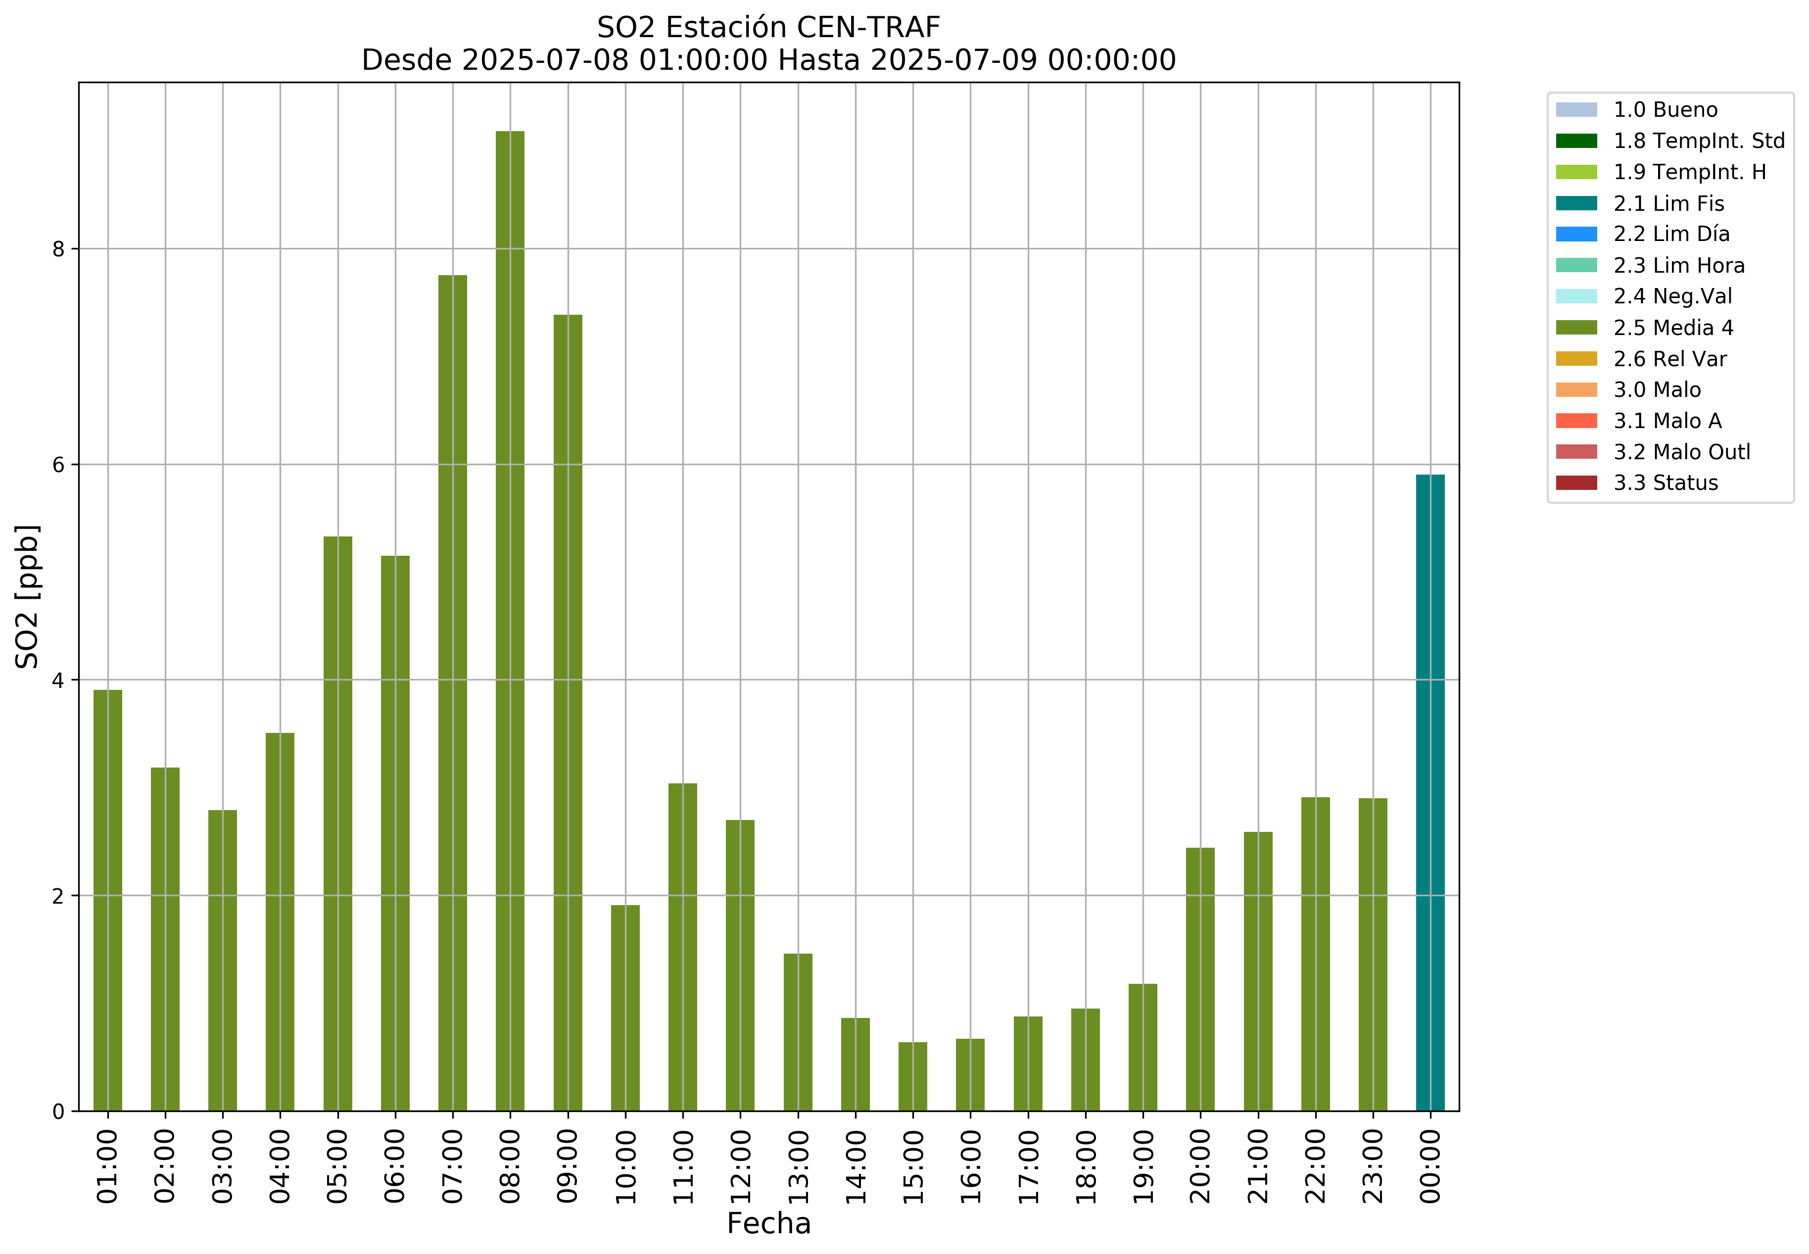This screenshot has height=1254, width=1809.
Task: Click the tallest bar at 08:00
Action: click(510, 621)
